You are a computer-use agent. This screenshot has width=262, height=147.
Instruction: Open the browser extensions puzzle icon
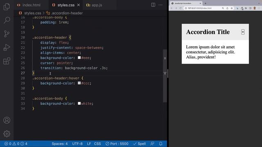[246, 8]
